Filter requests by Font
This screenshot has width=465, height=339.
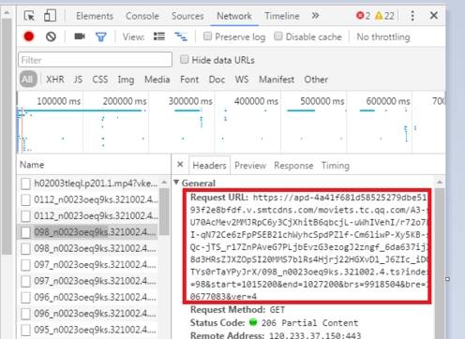(x=189, y=80)
